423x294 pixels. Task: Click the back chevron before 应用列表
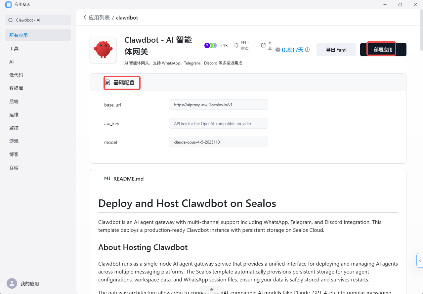(85, 18)
